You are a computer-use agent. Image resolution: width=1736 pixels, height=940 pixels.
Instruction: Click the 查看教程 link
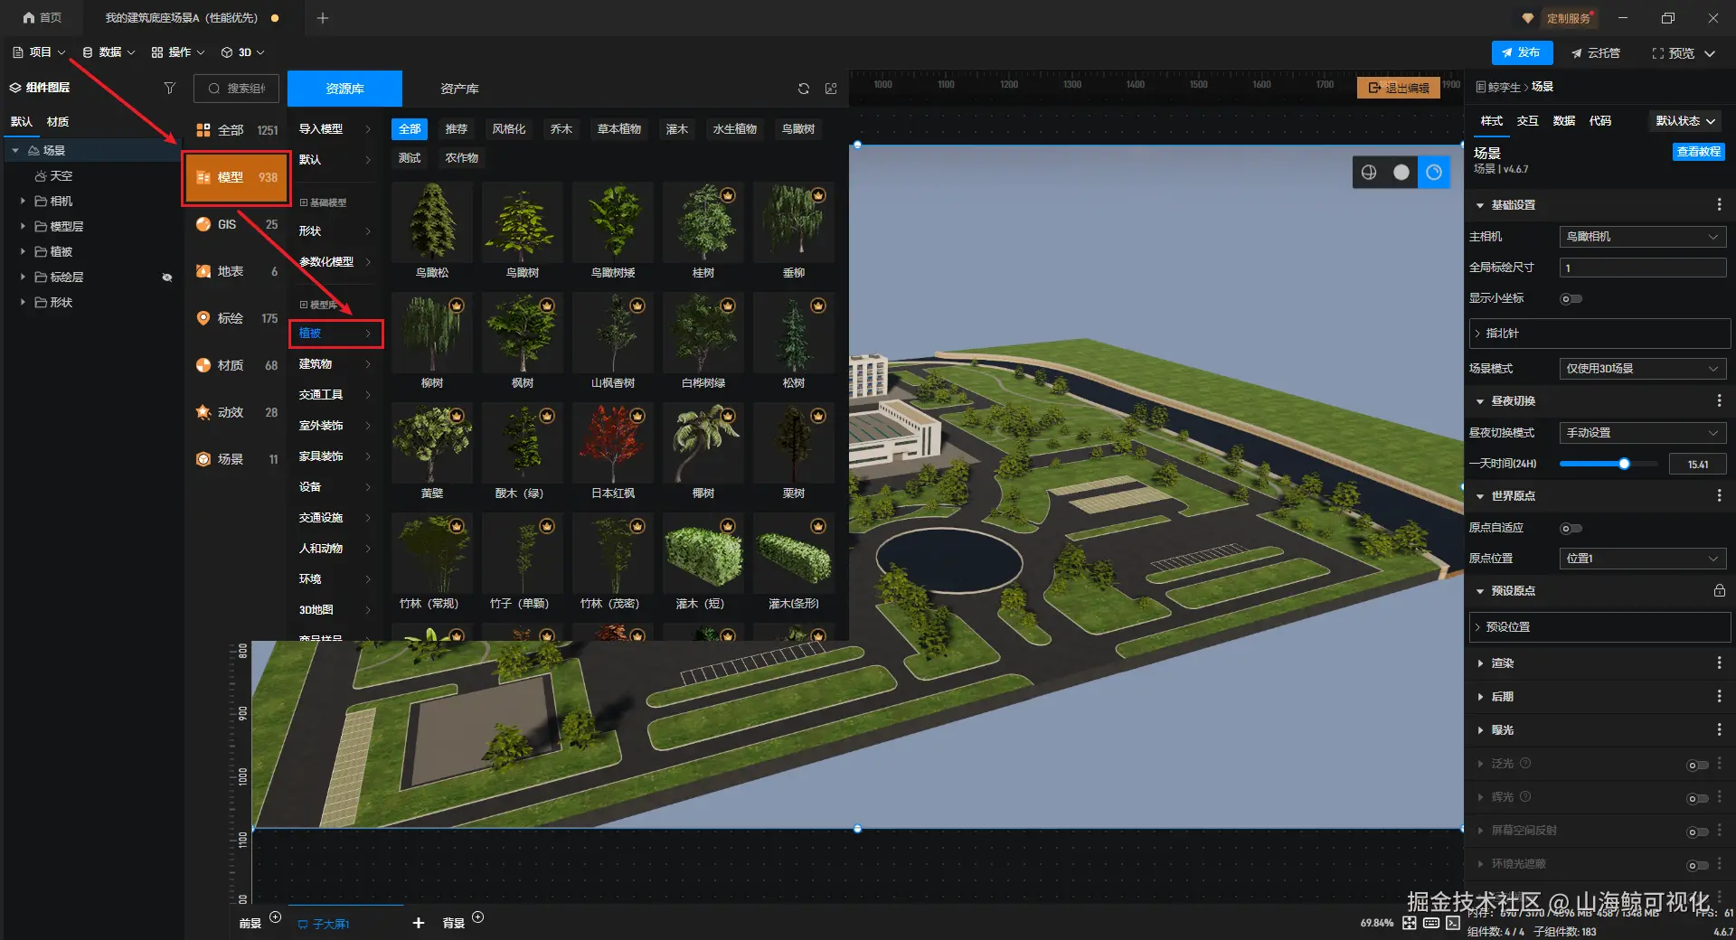click(1699, 152)
